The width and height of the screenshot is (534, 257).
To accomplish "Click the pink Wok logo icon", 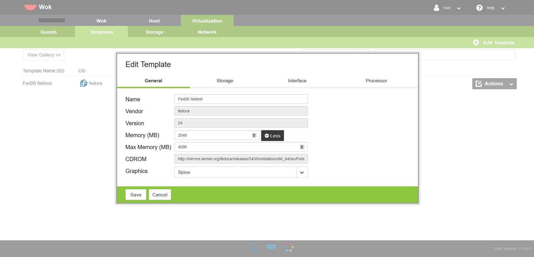I will pos(30,7).
